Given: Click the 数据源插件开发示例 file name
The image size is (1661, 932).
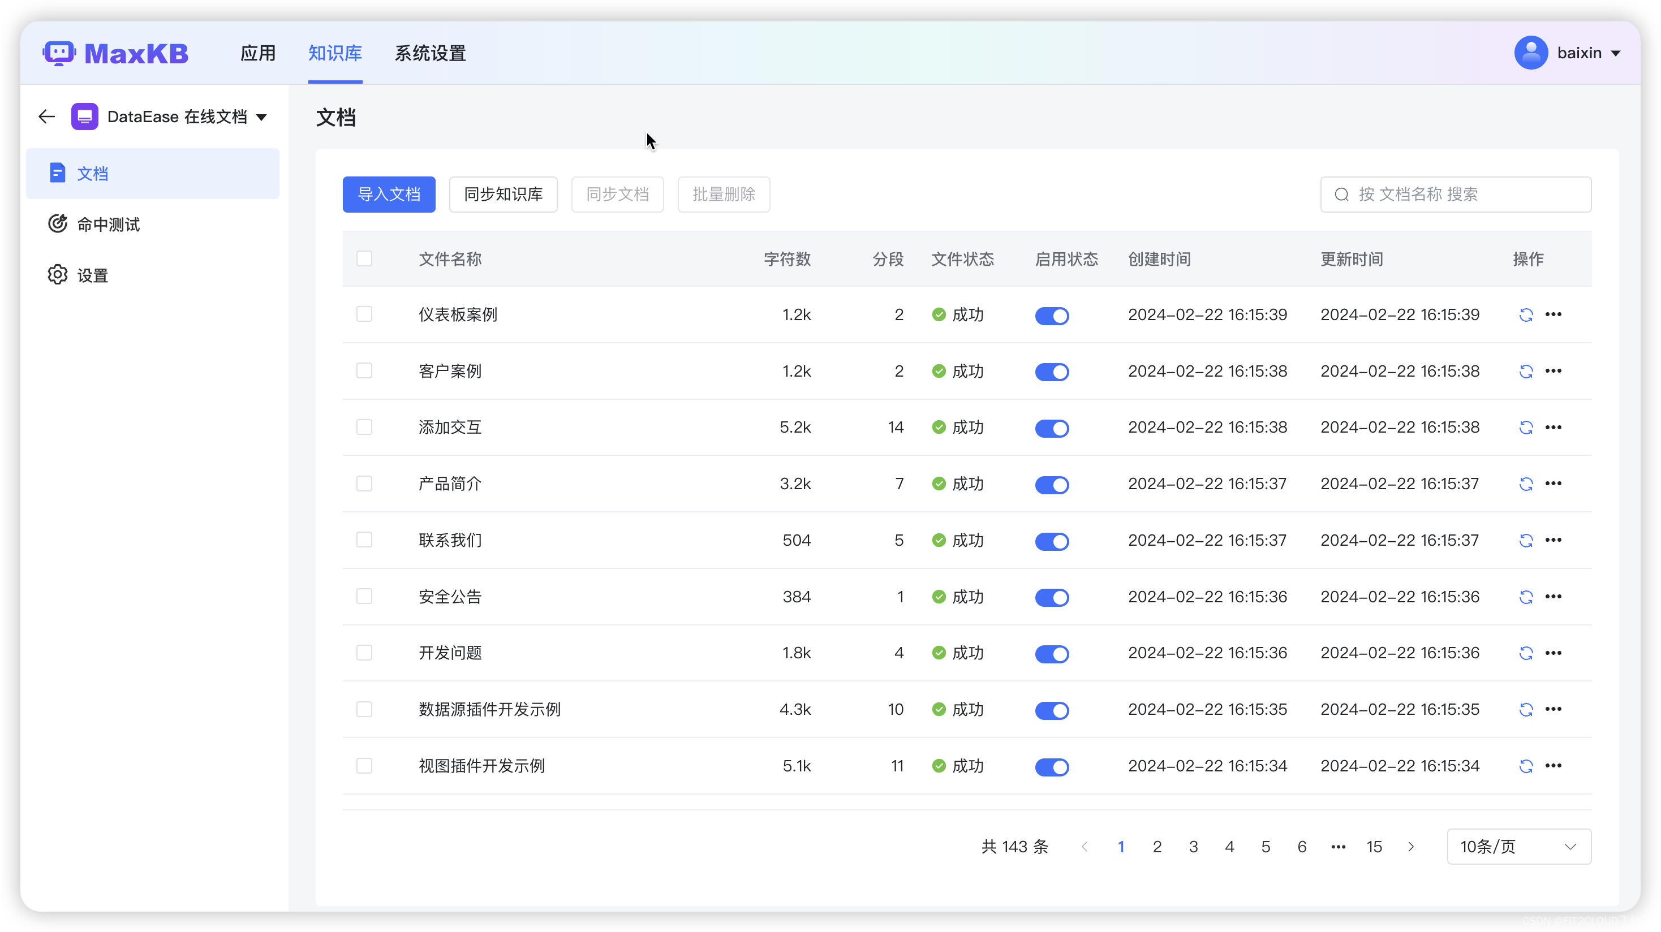Looking at the screenshot, I should click(489, 709).
